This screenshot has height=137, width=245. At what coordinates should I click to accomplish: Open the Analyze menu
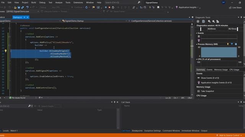[x=59, y=3]
